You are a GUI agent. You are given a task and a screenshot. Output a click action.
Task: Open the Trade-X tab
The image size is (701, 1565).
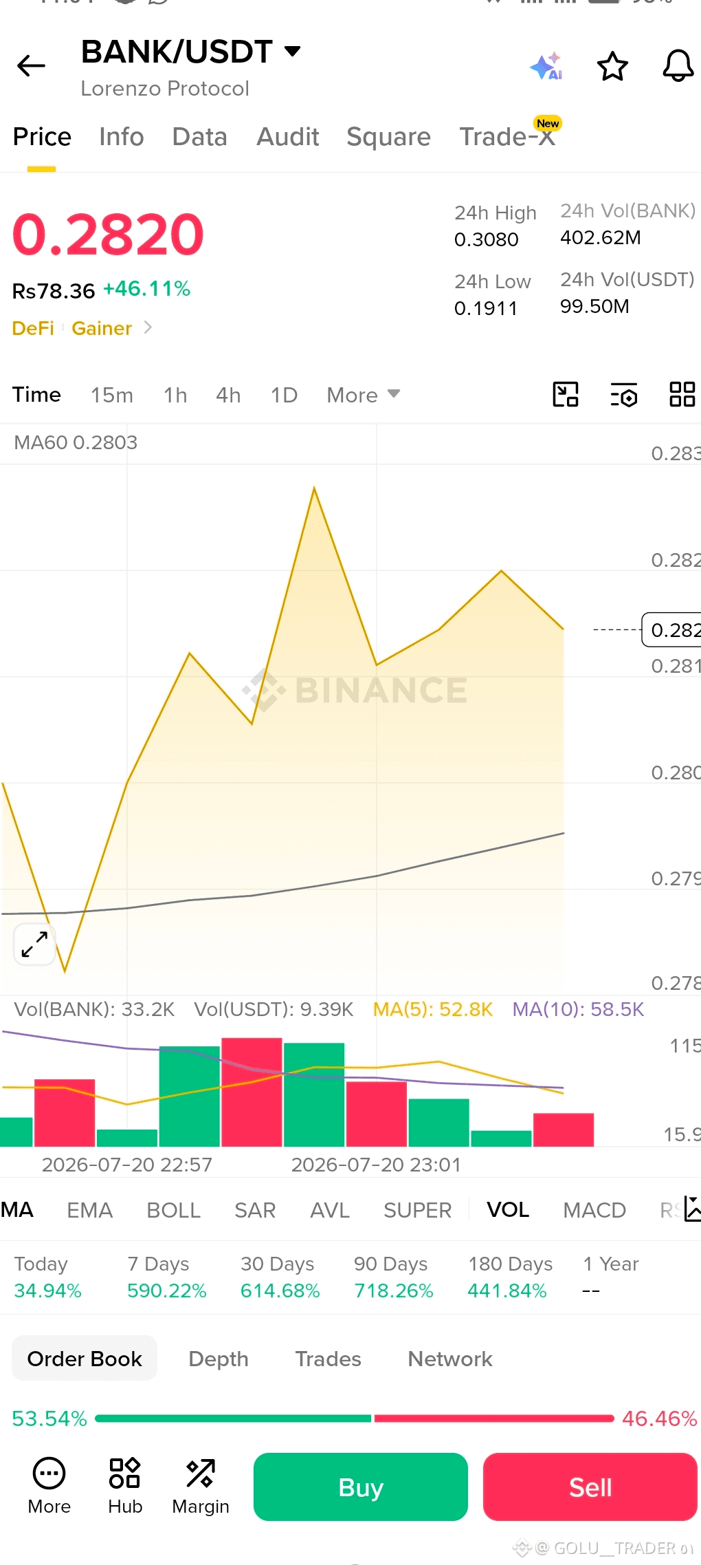click(x=508, y=137)
